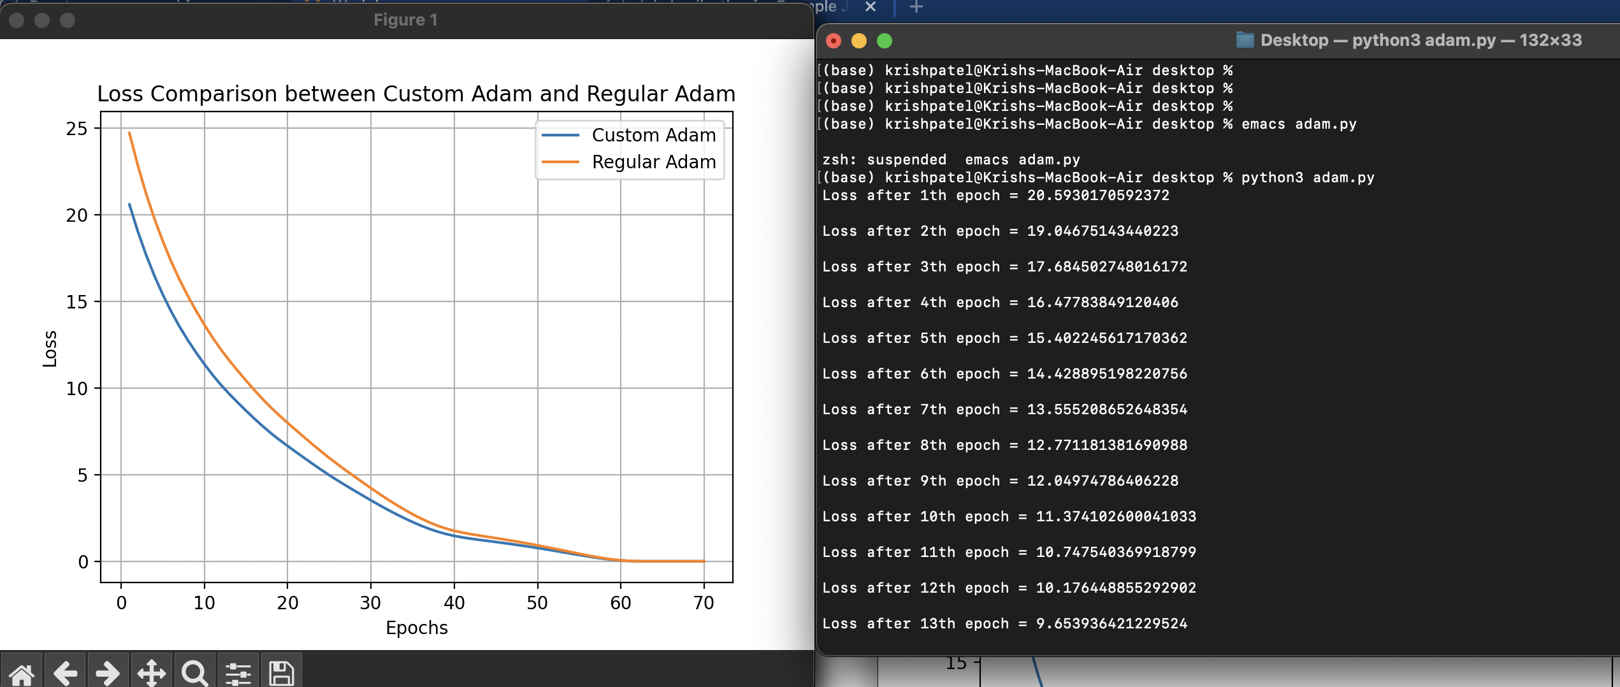Click loss line for 12th epoch
The height and width of the screenshot is (687, 1620).
(x=1009, y=588)
